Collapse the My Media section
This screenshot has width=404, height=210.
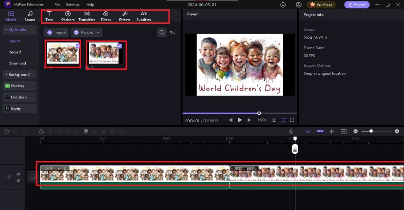pyautogui.click(x=20, y=30)
